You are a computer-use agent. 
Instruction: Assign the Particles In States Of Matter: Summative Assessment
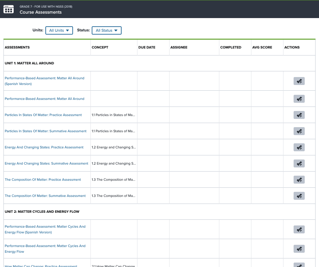(299, 131)
